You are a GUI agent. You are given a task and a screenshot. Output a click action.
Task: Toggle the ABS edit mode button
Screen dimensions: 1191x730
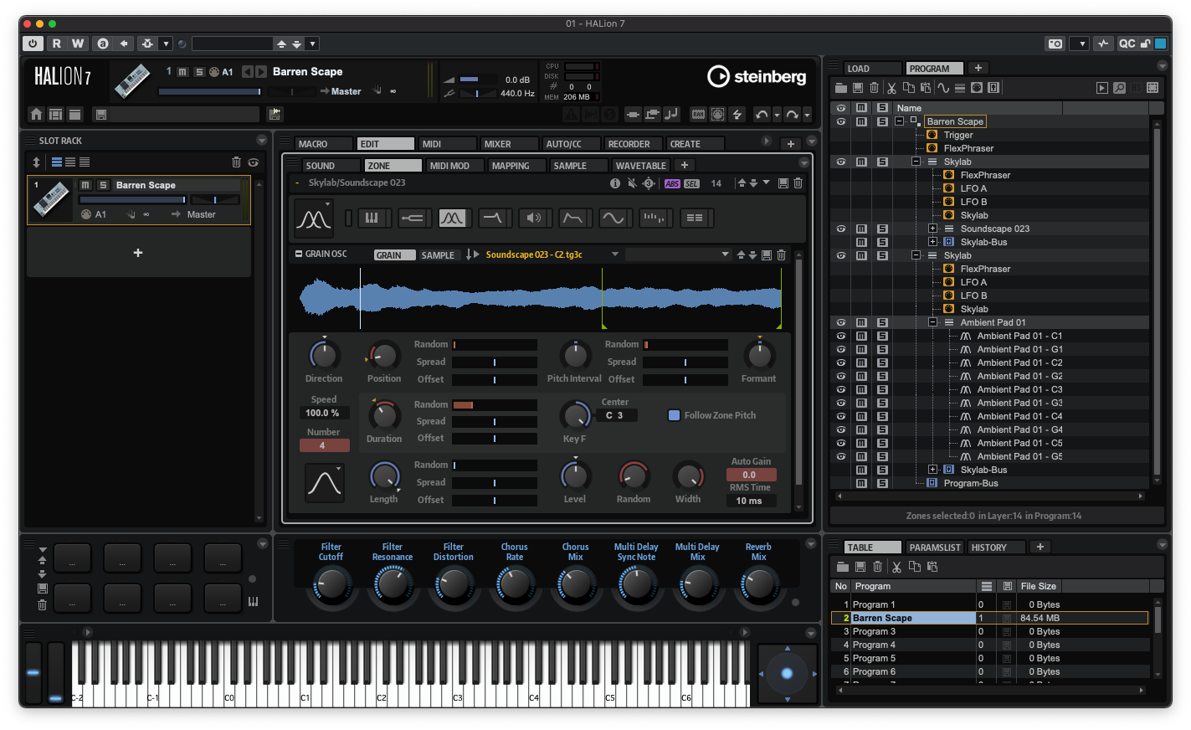click(x=672, y=183)
